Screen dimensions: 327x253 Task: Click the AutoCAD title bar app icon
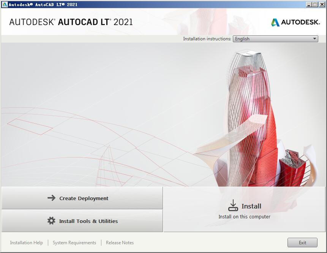click(x=5, y=5)
